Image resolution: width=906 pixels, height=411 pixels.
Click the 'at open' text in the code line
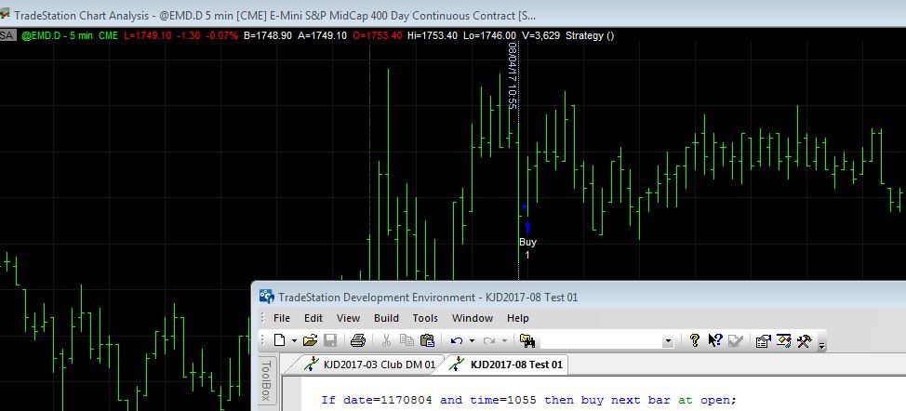click(704, 400)
